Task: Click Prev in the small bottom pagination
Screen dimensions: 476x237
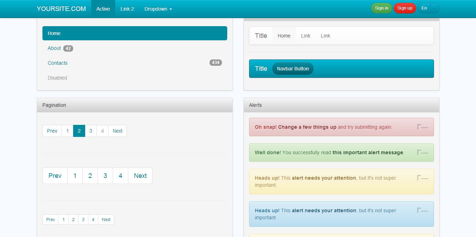Action: 50,219
